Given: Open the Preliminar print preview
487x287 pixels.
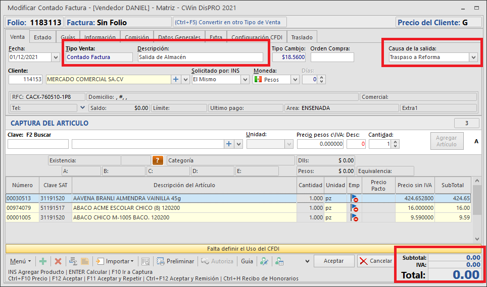Looking at the screenshot, I should (x=175, y=261).
